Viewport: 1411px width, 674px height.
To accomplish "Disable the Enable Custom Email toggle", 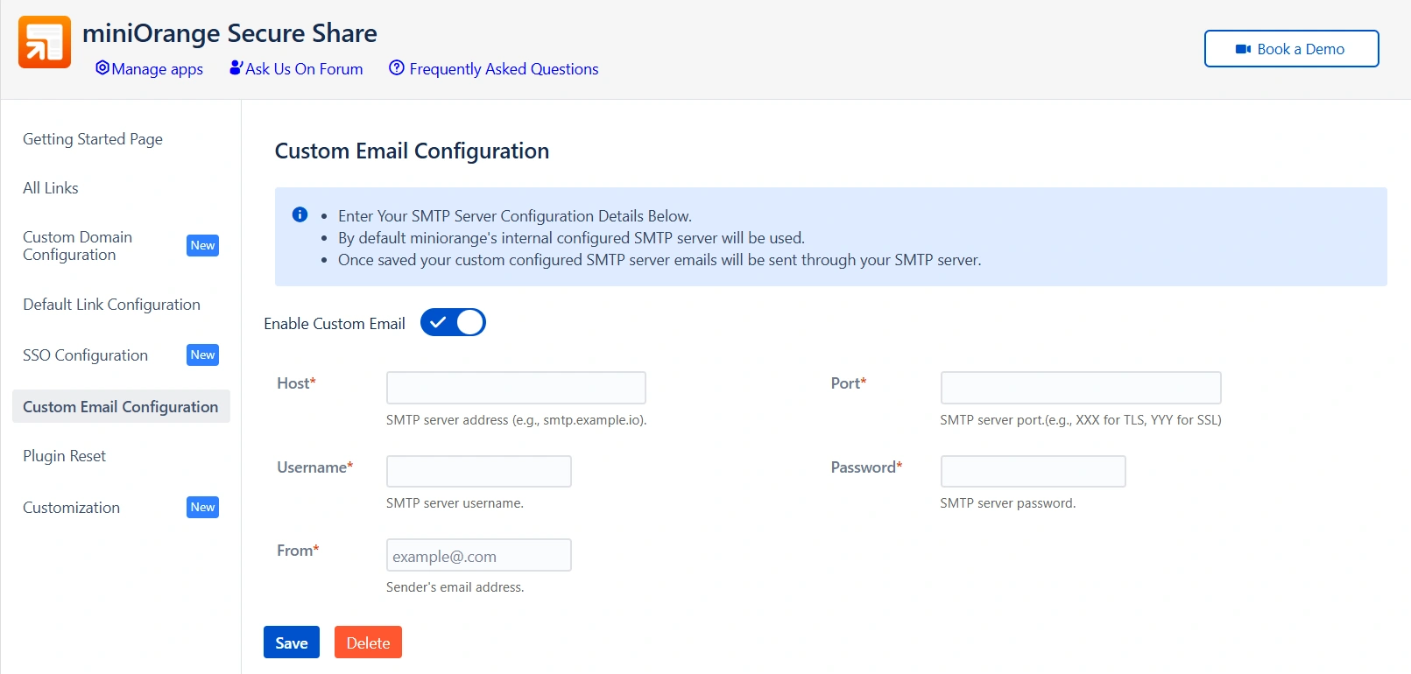I will point(453,322).
